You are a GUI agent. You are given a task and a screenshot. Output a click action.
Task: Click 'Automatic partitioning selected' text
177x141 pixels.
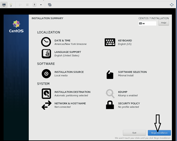[71, 96]
